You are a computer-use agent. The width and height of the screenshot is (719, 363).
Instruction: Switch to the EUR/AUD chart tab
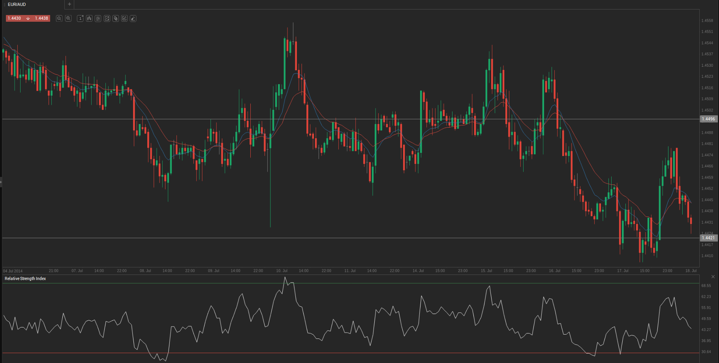(x=17, y=4)
